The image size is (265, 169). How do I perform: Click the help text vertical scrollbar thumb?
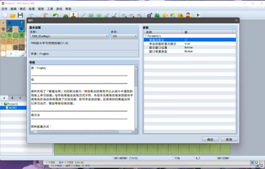point(136,77)
